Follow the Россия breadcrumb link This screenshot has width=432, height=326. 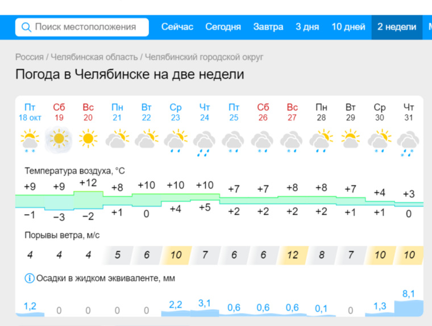[30, 57]
